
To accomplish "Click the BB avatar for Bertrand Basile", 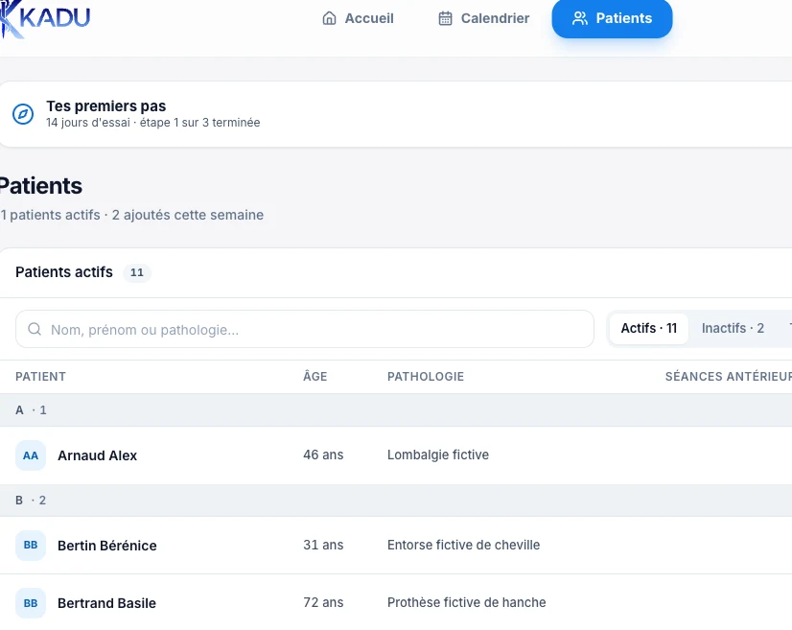I will [x=31, y=603].
